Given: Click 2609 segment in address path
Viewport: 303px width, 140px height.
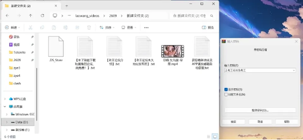Looking at the screenshot, I should click(113, 16).
